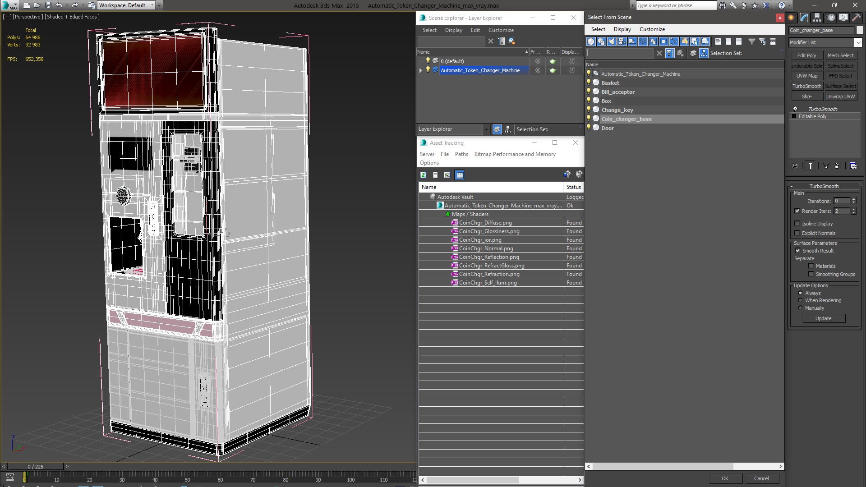Click the TurboSmooth modifier button
The image size is (866, 487).
click(x=806, y=86)
